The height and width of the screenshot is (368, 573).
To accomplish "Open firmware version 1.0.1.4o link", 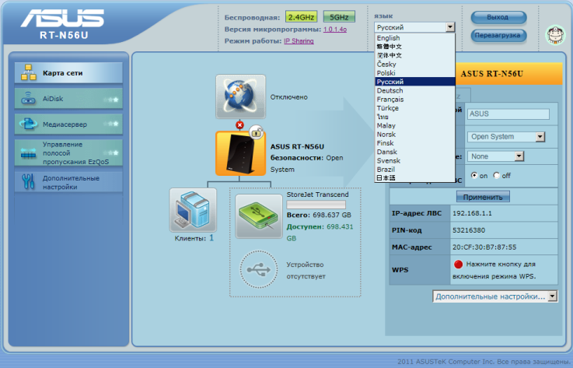I will tap(335, 30).
